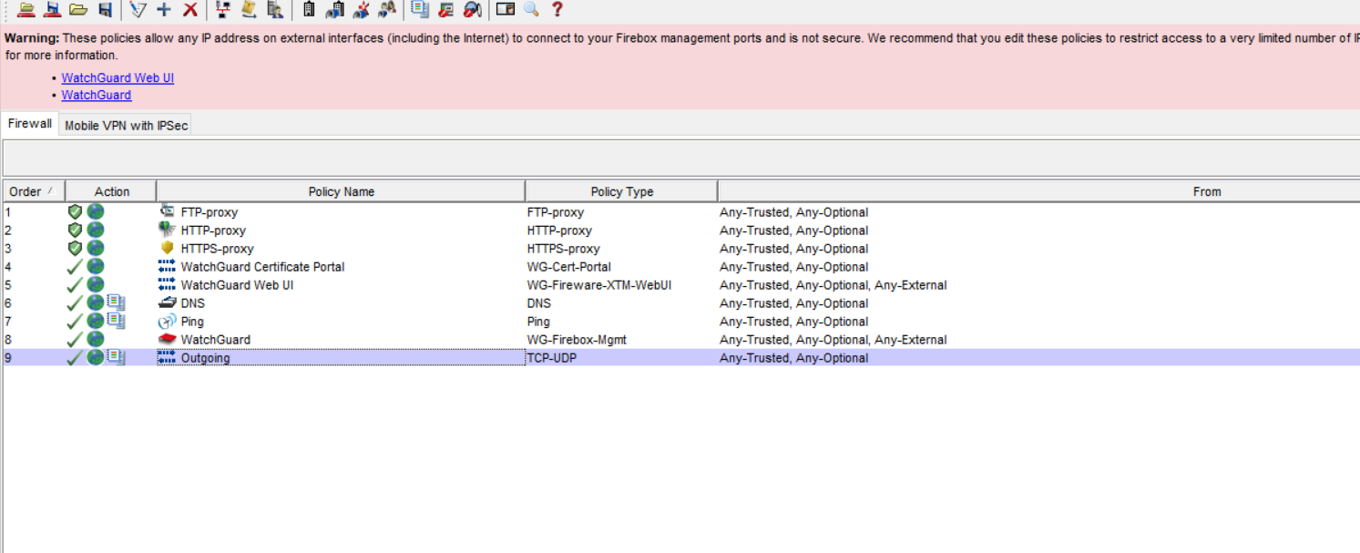Click the server with person toolbar icon
1360x553 pixels.
[x=275, y=9]
